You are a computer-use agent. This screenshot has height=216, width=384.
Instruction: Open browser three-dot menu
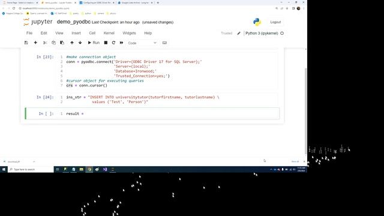[304, 8]
